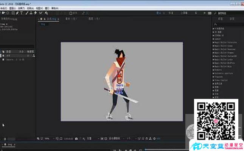244x151 pixels.
Task: Select the Roto Brush tool
Action: [x=41, y=13]
